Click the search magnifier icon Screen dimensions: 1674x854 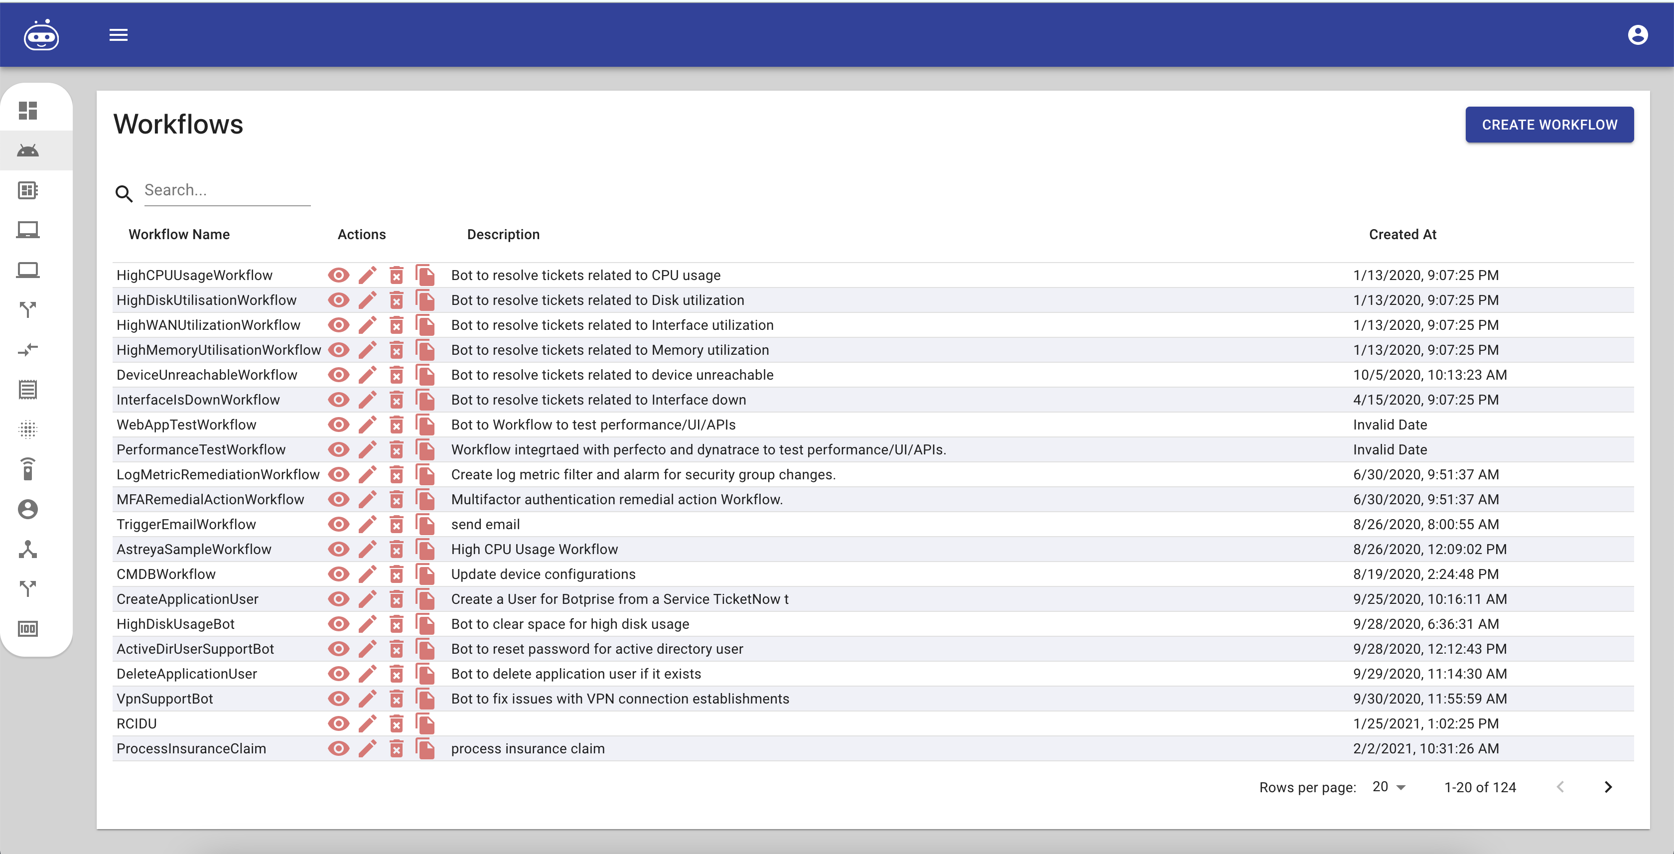(x=124, y=193)
